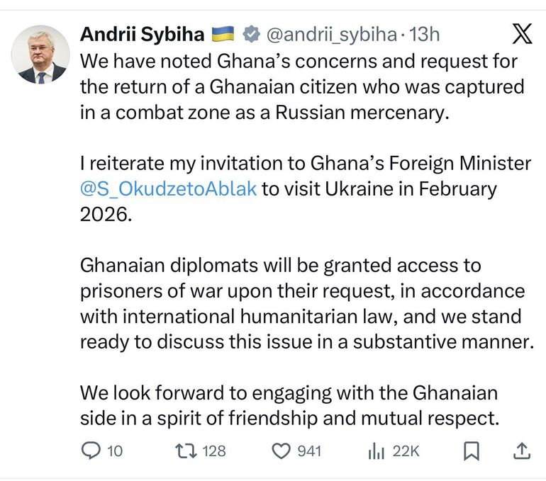Bookmark this tweet with the bookmark icon

pyautogui.click(x=472, y=451)
